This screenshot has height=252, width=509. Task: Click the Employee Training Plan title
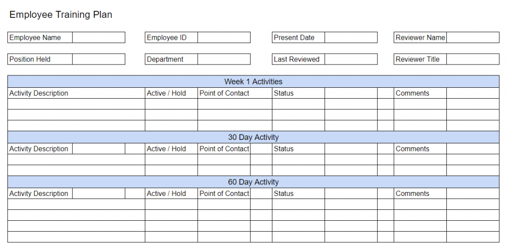pos(61,15)
